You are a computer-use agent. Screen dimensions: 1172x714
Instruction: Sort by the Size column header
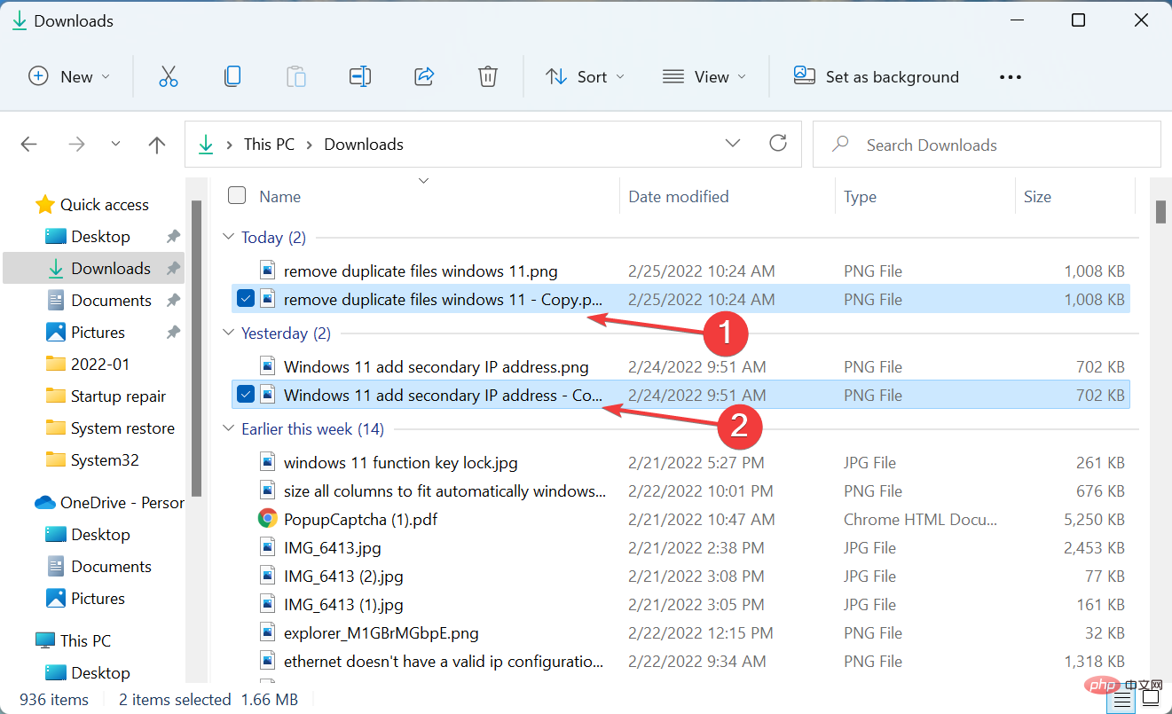coord(1037,197)
